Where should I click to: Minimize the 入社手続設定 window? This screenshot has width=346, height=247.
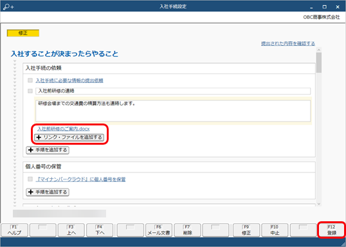[x=311, y=7]
